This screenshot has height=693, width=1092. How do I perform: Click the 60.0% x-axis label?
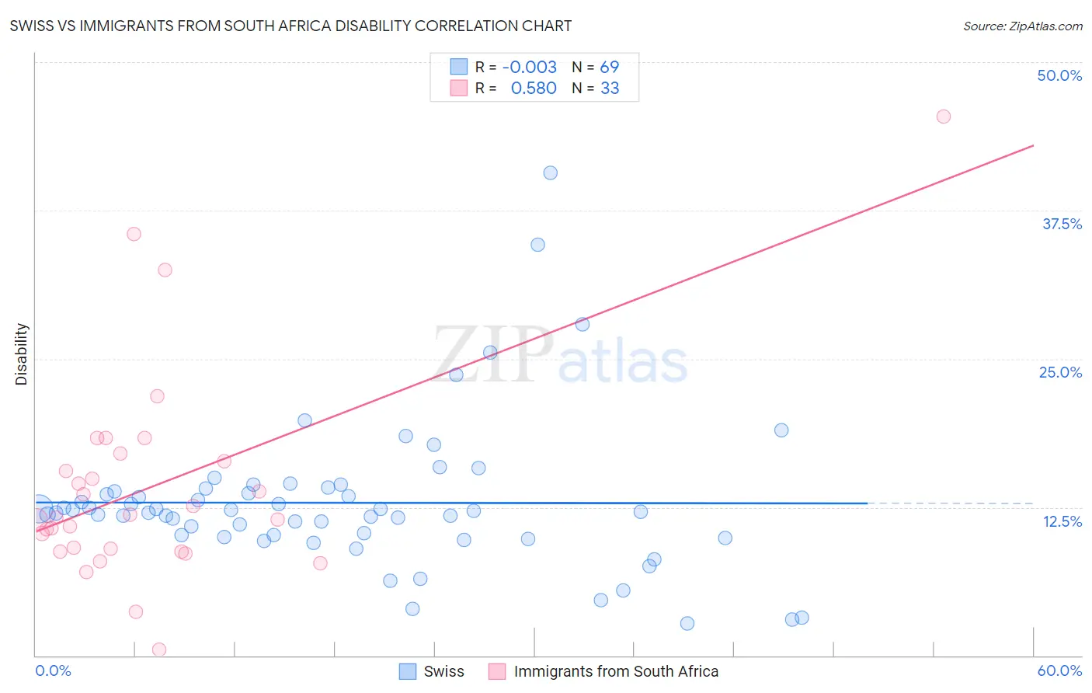1059,670
